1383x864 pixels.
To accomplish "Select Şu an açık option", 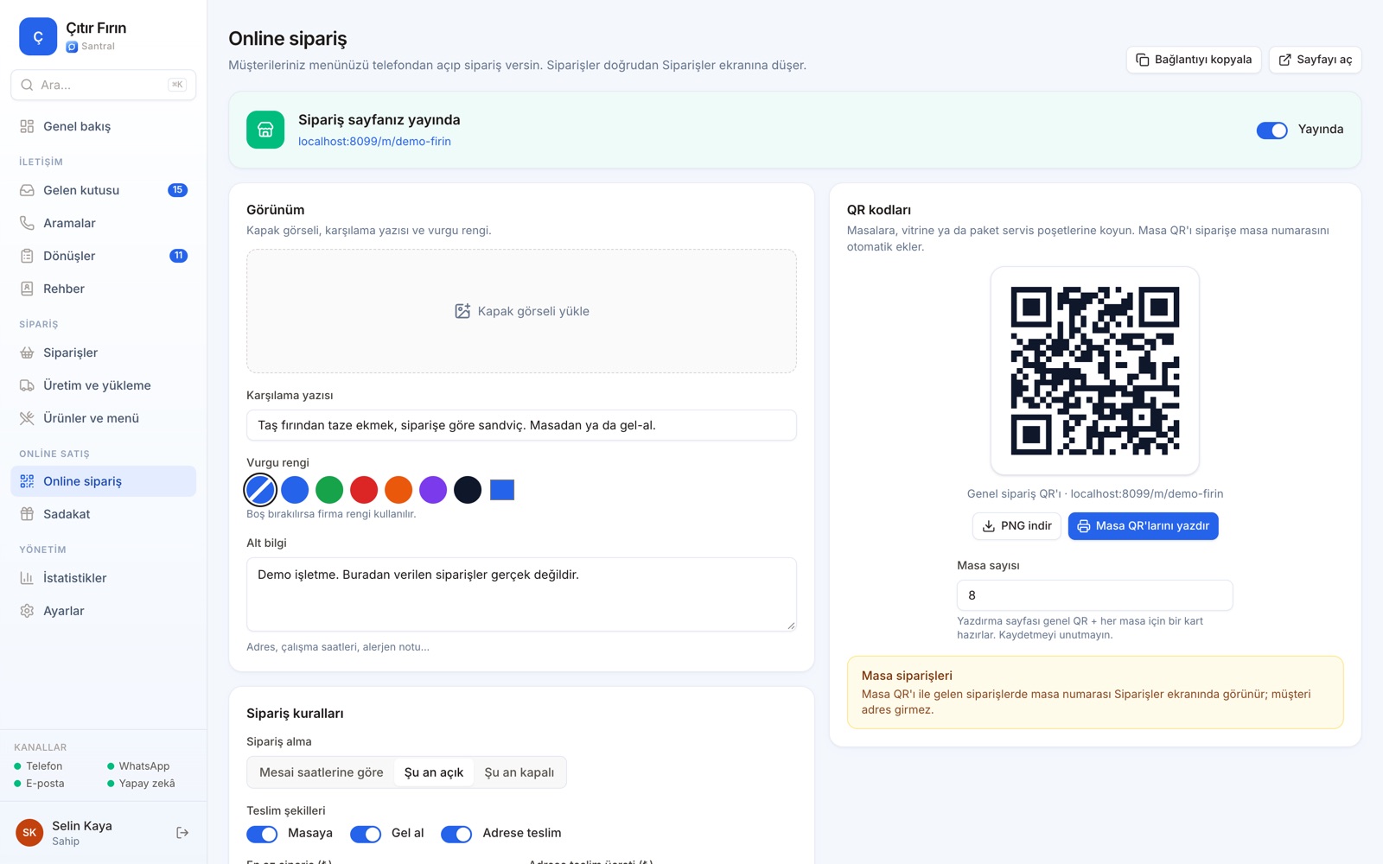I will (434, 772).
